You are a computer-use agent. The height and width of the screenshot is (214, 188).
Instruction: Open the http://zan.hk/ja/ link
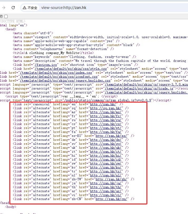[x=106, y=183]
